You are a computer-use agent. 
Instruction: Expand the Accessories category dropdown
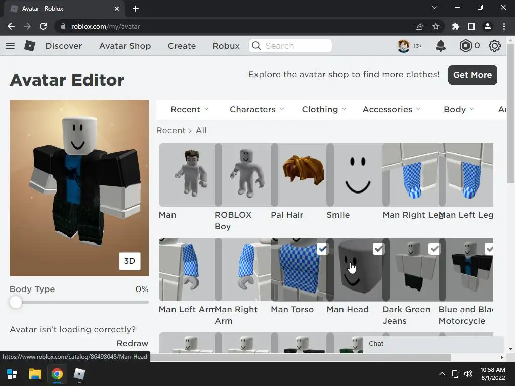391,109
